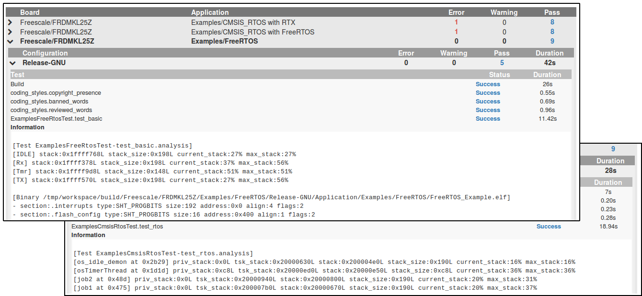Open pass count 9 in back window

[613, 149]
